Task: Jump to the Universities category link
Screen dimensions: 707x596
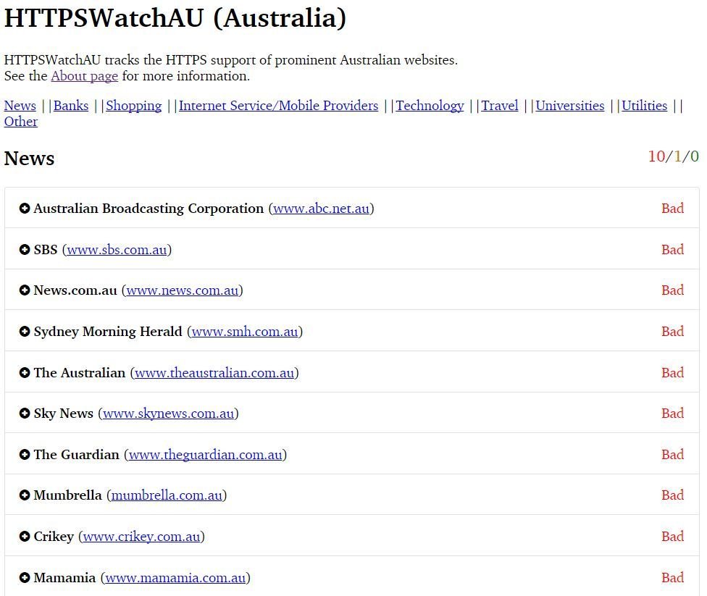Action: click(570, 106)
